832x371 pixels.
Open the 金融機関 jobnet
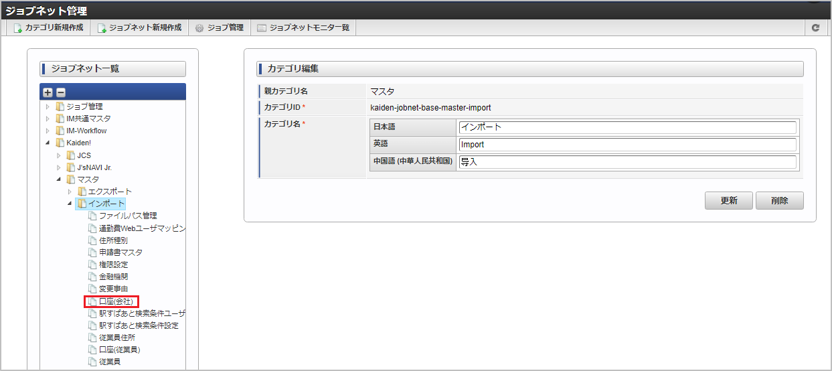[113, 277]
